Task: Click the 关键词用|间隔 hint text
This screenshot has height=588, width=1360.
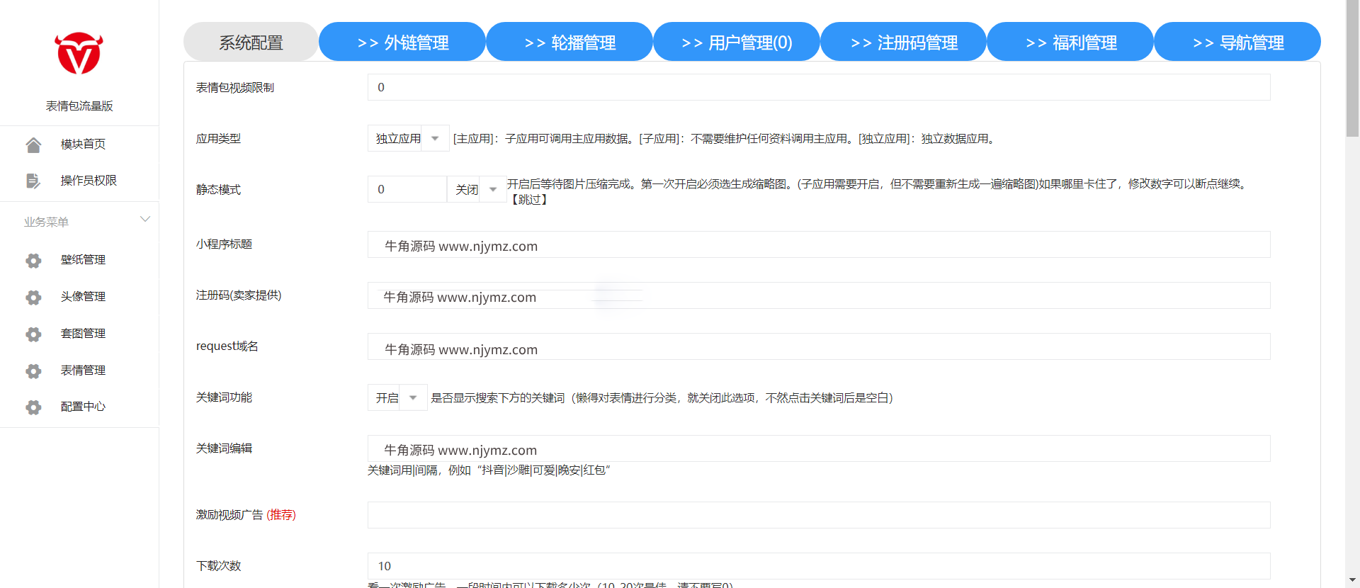Action: (x=488, y=470)
